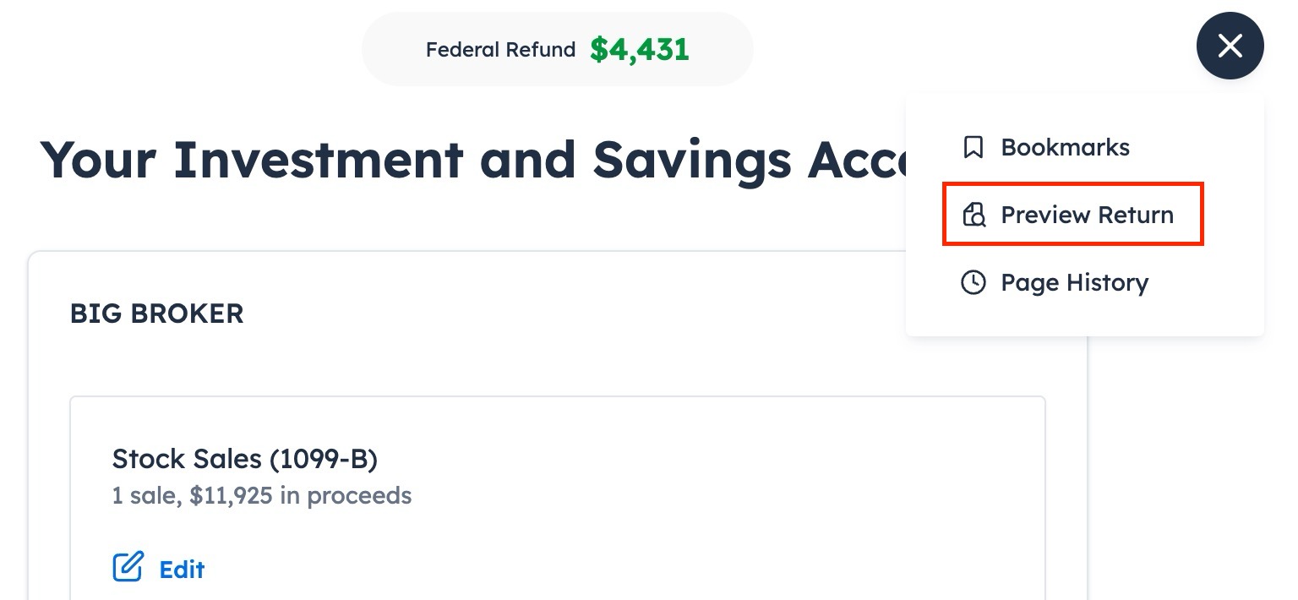Select the BIG BROKER account card
This screenshot has width=1298, height=600.
[156, 314]
